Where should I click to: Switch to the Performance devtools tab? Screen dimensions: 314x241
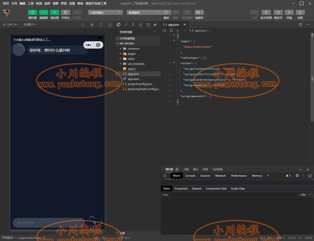239,176
